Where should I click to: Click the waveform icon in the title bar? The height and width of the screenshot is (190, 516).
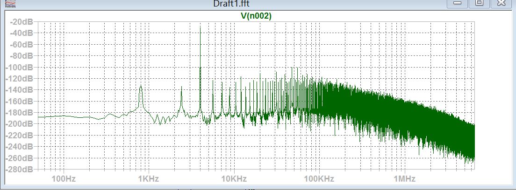[11, 4]
